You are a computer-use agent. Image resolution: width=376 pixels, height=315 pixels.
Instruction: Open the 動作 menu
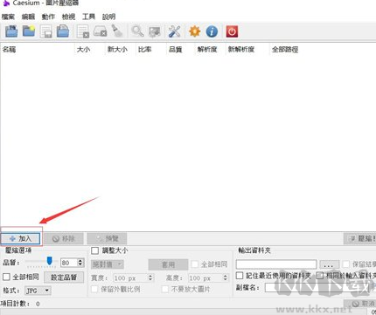pos(48,17)
